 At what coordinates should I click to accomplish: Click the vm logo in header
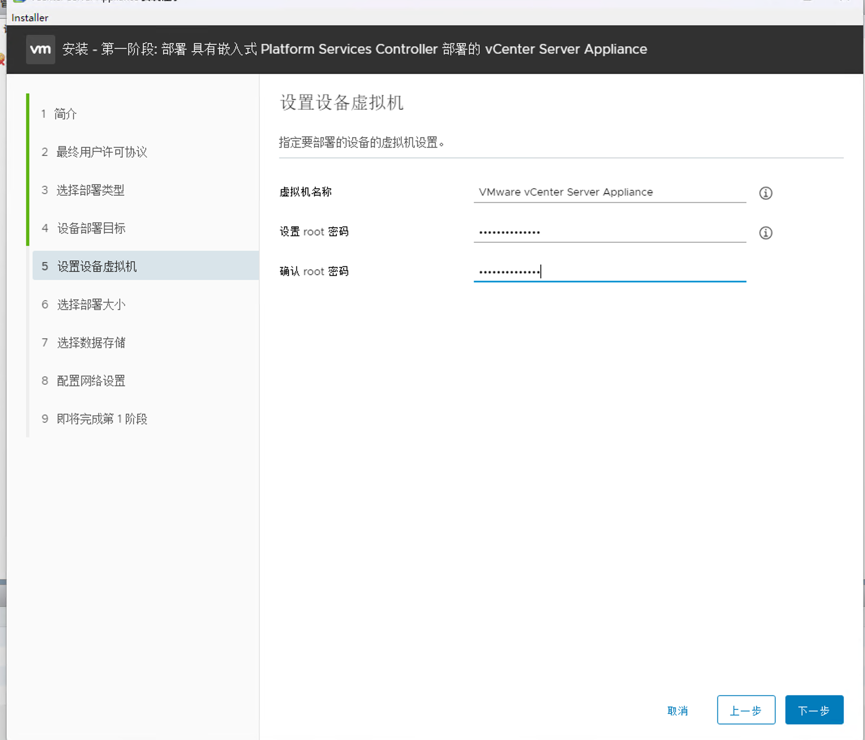pos(41,49)
